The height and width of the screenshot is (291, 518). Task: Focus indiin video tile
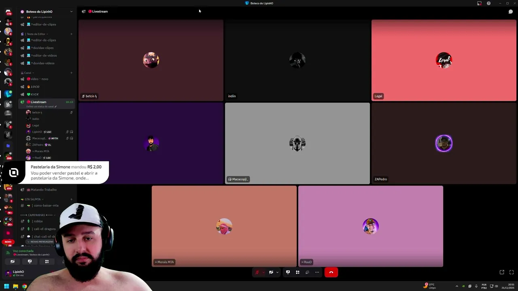(297, 60)
